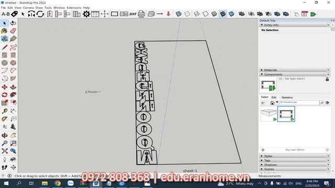Click the DXF export icon
Image resolution: width=335 pixels, height=188 pixels.
(132, 14)
